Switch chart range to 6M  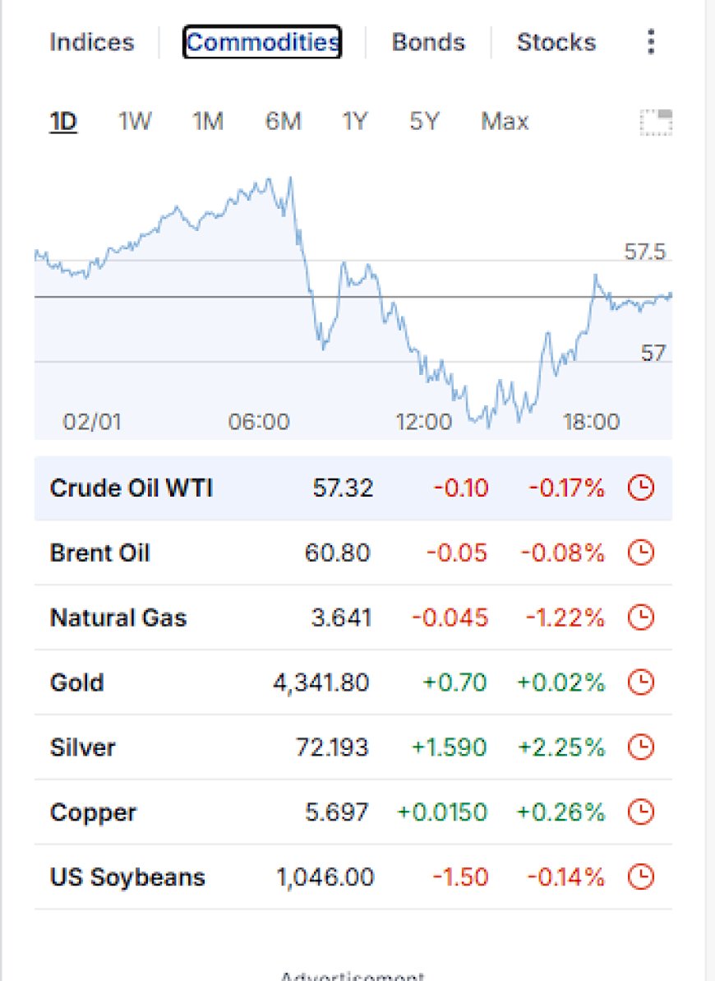284,121
